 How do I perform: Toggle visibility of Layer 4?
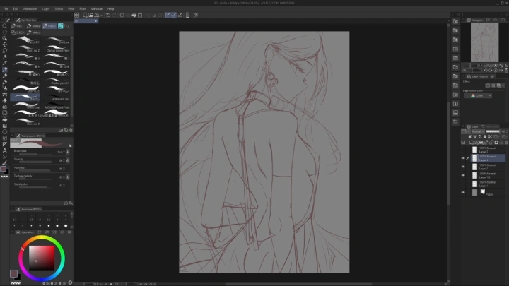(x=464, y=158)
